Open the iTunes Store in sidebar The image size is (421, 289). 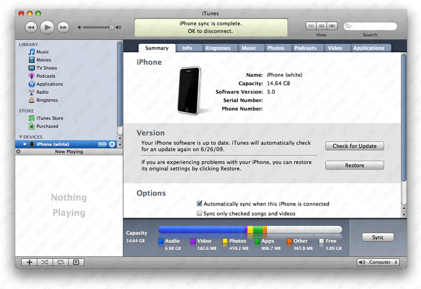[49, 118]
